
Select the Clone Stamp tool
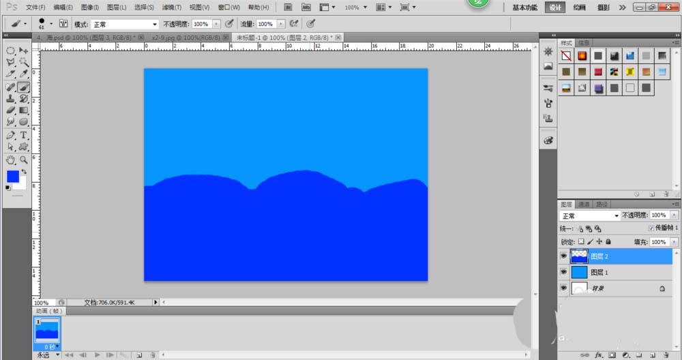(11, 99)
